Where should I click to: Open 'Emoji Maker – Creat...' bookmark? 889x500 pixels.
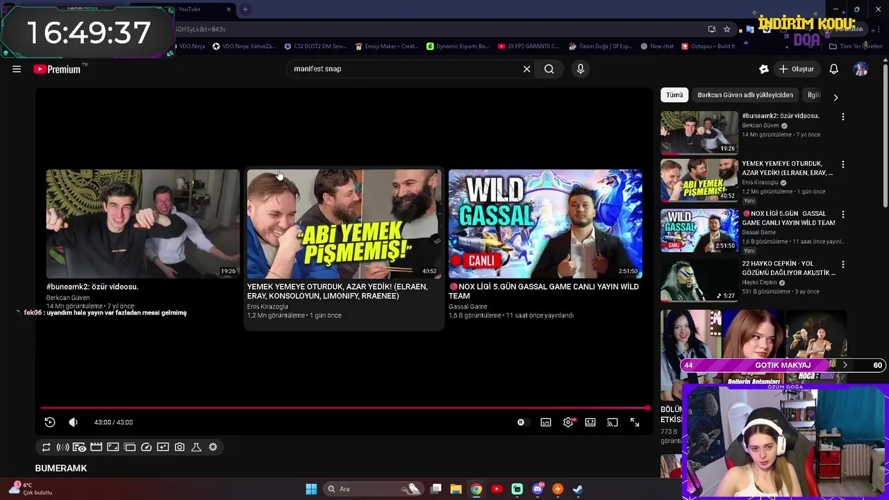[x=387, y=47]
